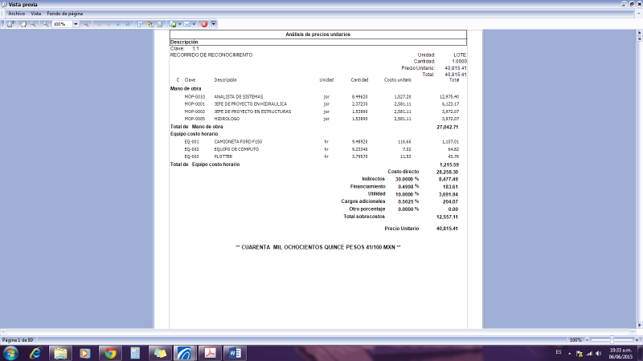This screenshot has height=361, width=643.
Task: Open the Fondo de página menu
Action: pyautogui.click(x=63, y=14)
